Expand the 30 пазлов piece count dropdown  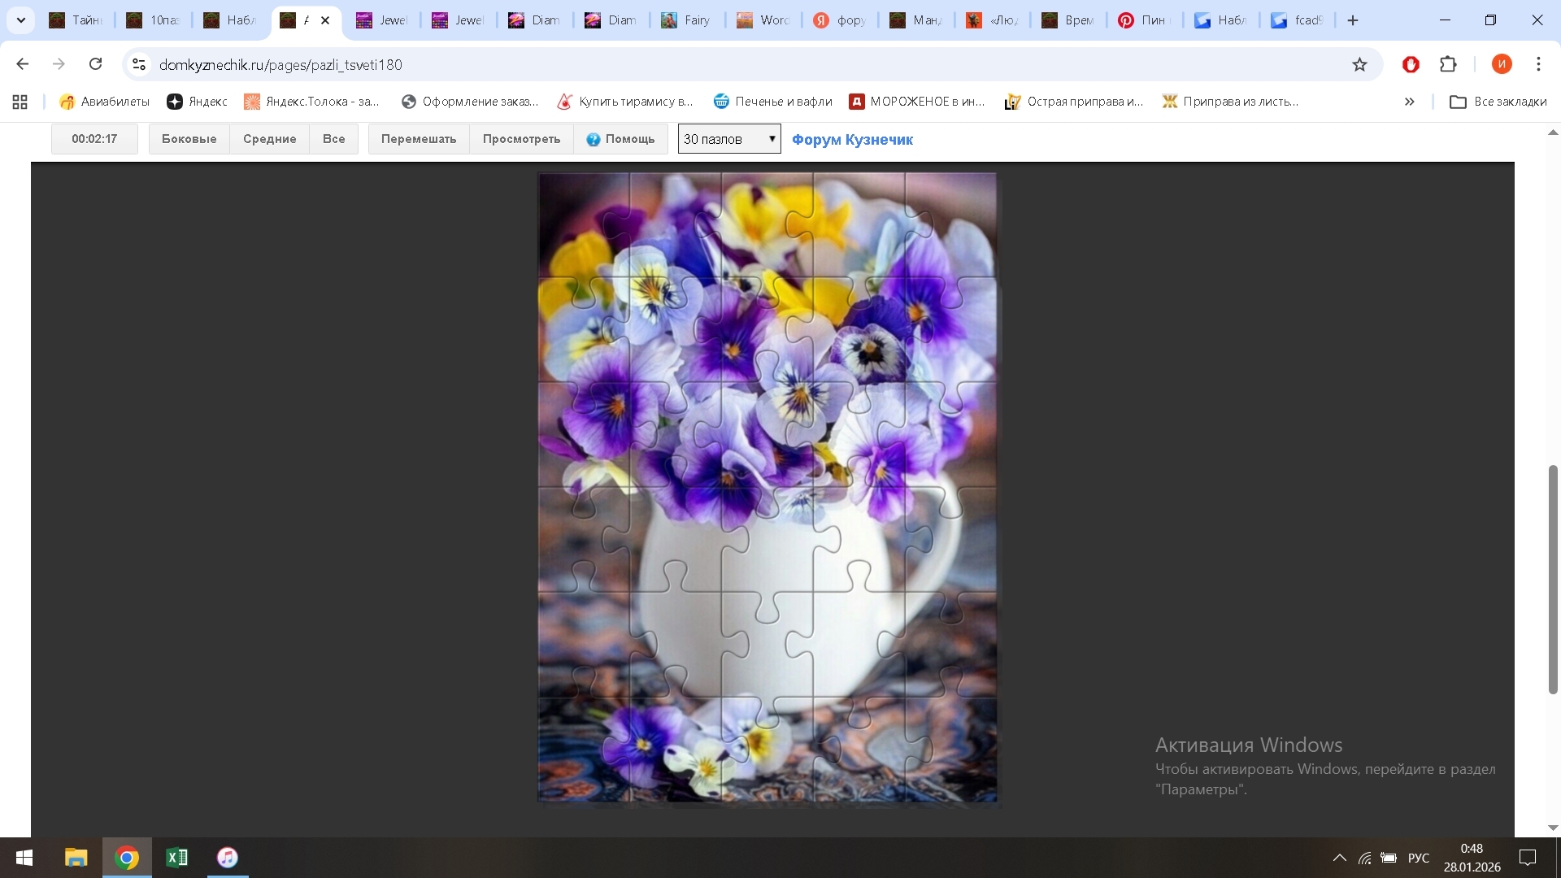[729, 139]
